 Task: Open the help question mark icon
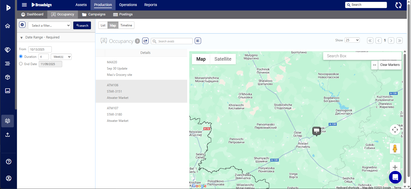[x=9, y=162]
